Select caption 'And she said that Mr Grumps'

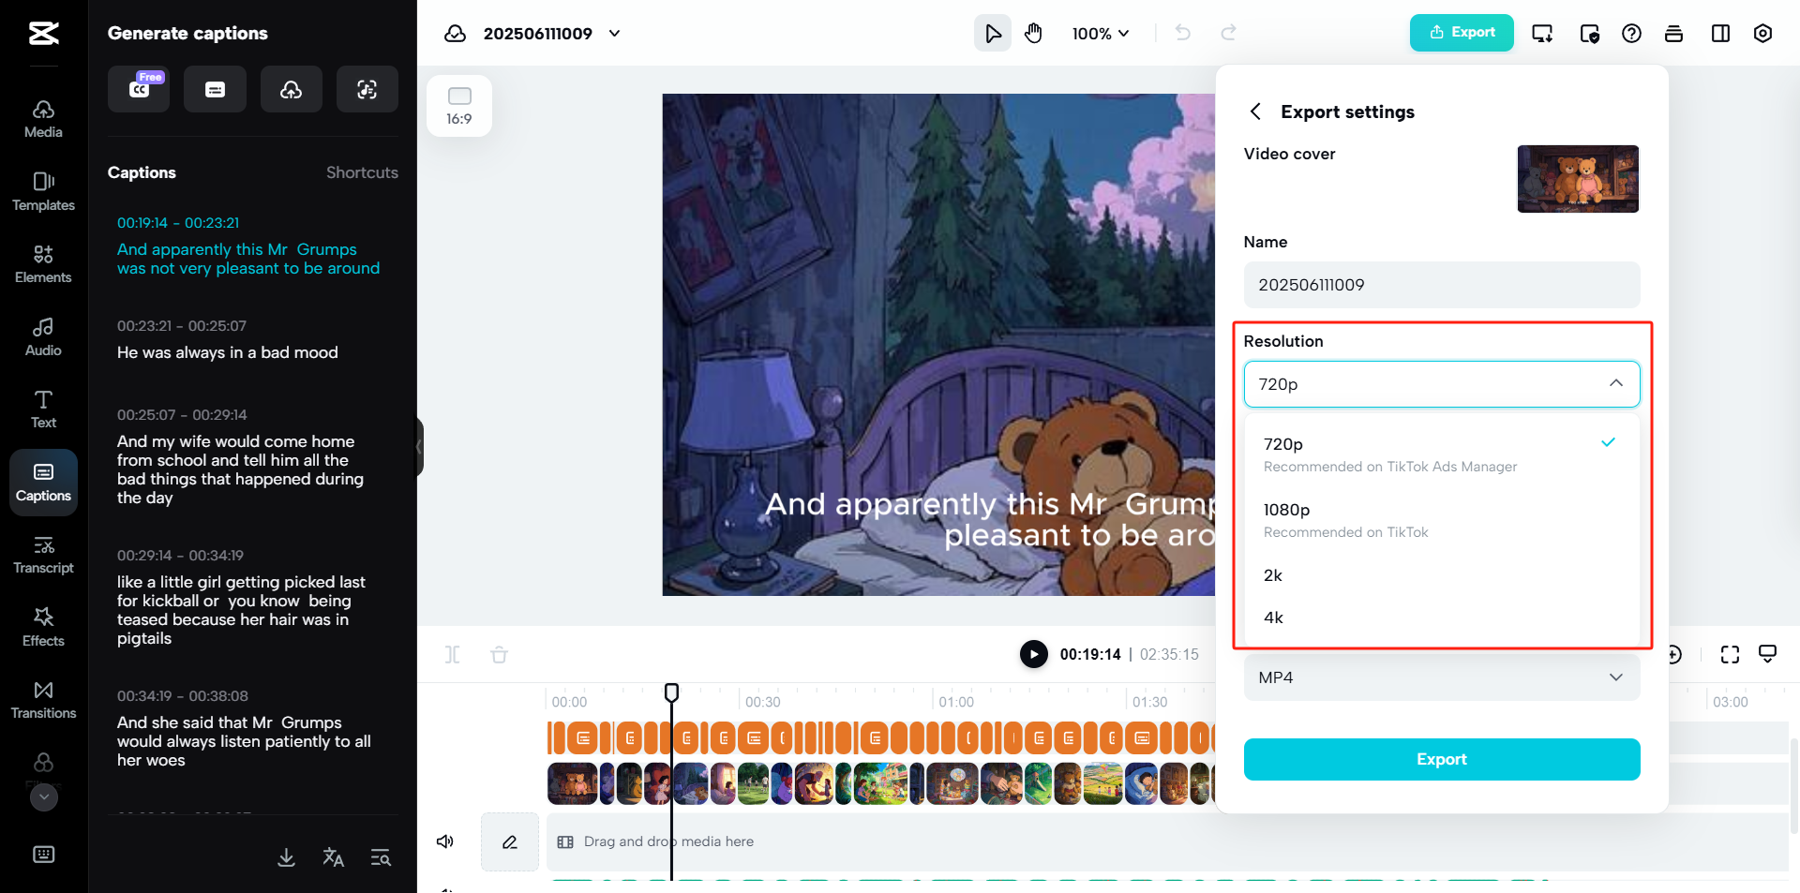pyautogui.click(x=244, y=741)
